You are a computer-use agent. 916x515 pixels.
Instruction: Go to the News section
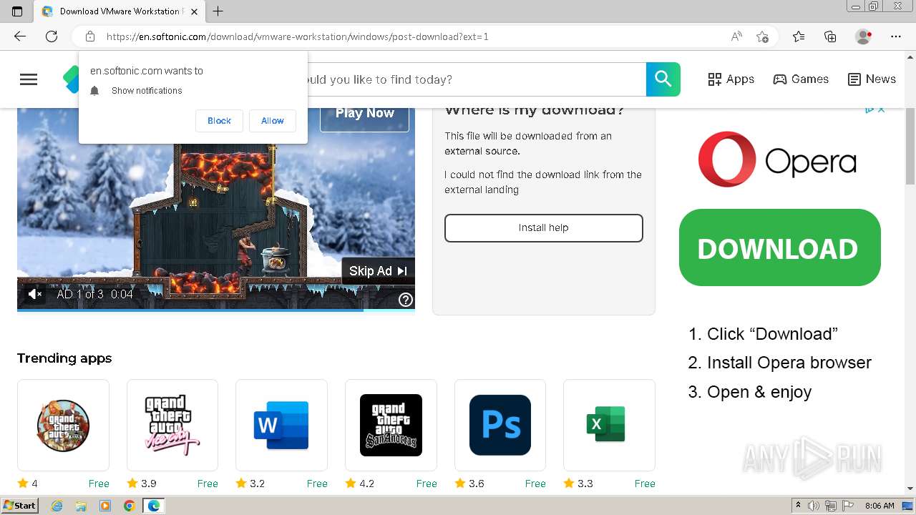click(x=872, y=79)
